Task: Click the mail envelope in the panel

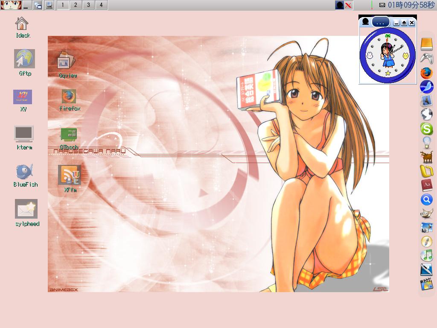Action: coord(382,5)
